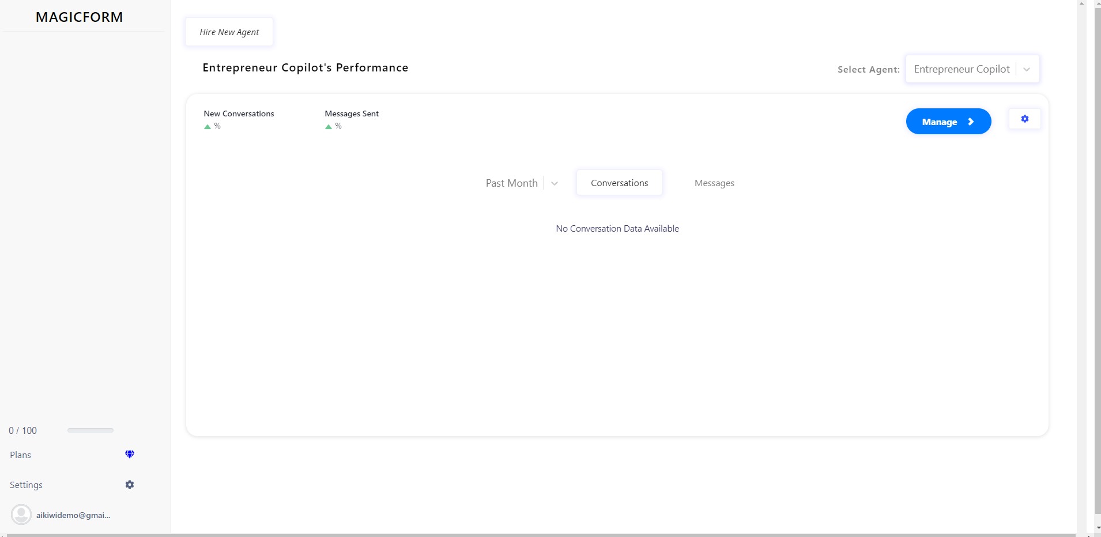This screenshot has width=1101, height=537.
Task: Click the Past Month period selector
Action: coord(522,183)
